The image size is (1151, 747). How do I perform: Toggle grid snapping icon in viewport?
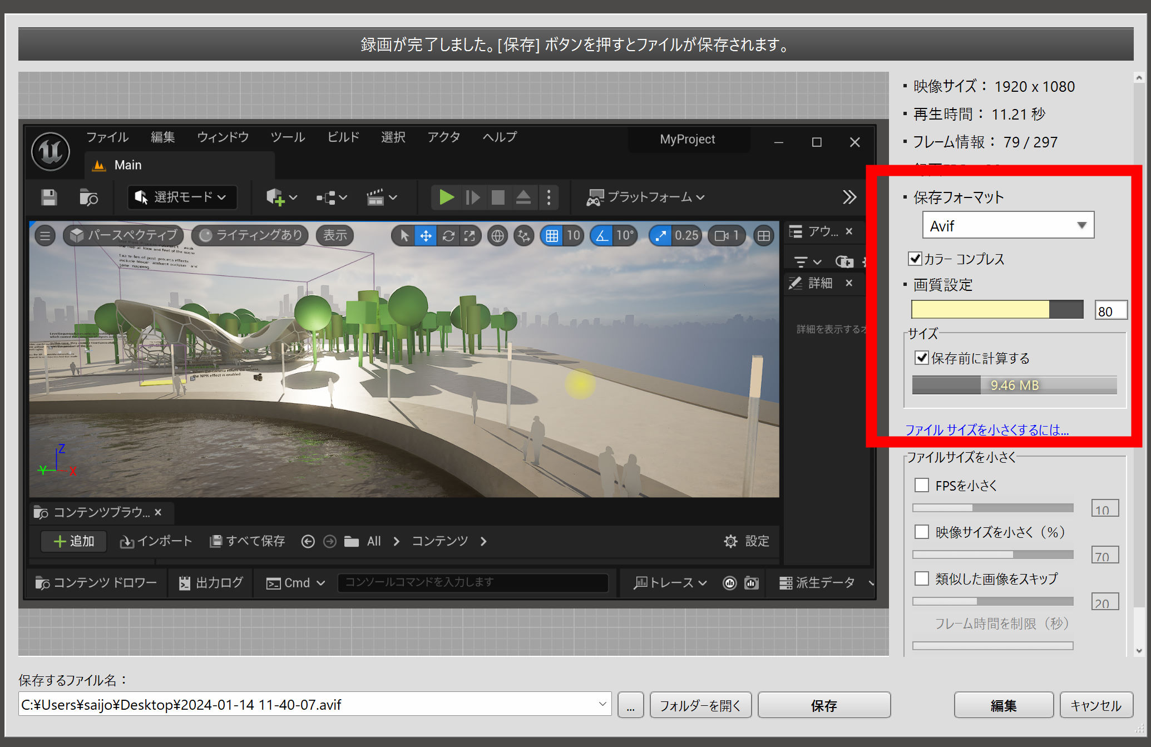click(552, 236)
